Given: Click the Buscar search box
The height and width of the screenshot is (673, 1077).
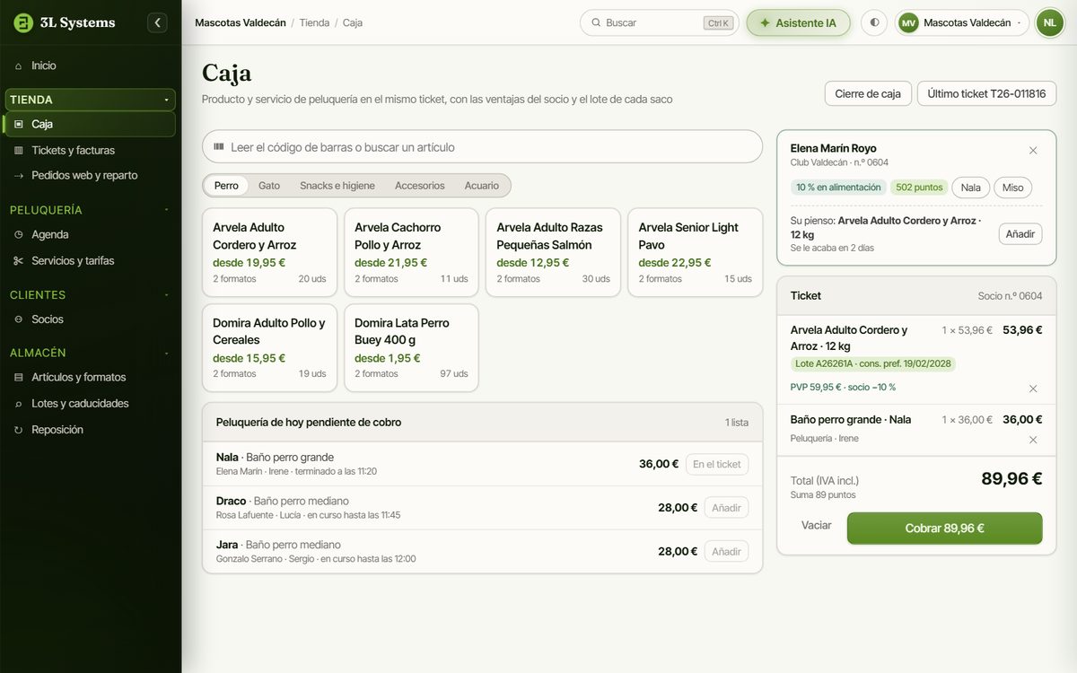Looking at the screenshot, I should (660, 22).
